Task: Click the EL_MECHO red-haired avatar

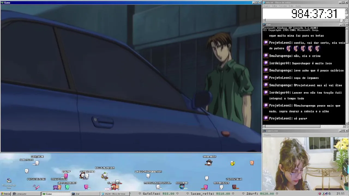Action: 113,187
